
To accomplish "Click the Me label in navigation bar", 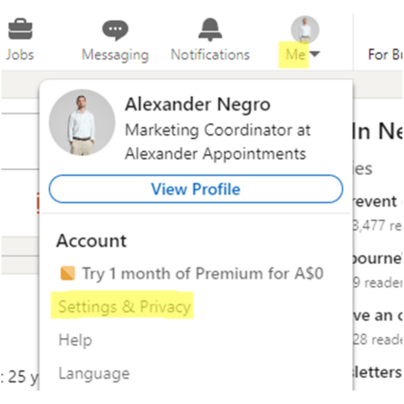I will click(x=296, y=54).
